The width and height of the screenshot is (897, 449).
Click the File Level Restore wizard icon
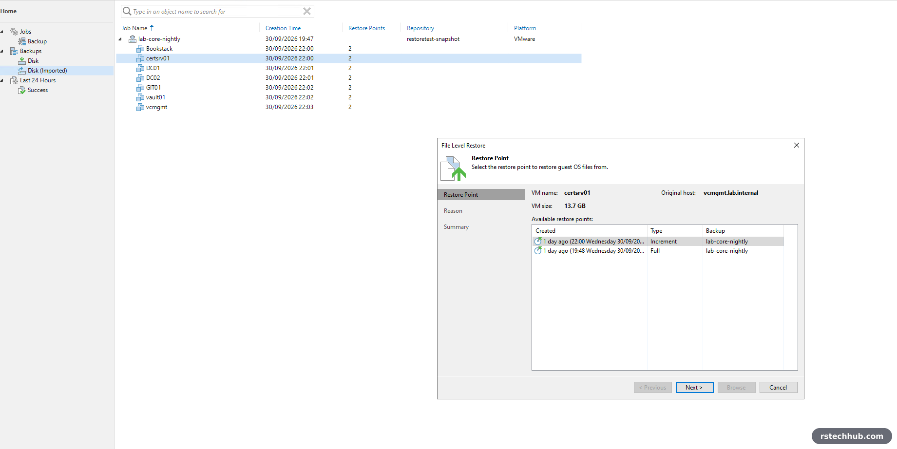tap(453, 168)
